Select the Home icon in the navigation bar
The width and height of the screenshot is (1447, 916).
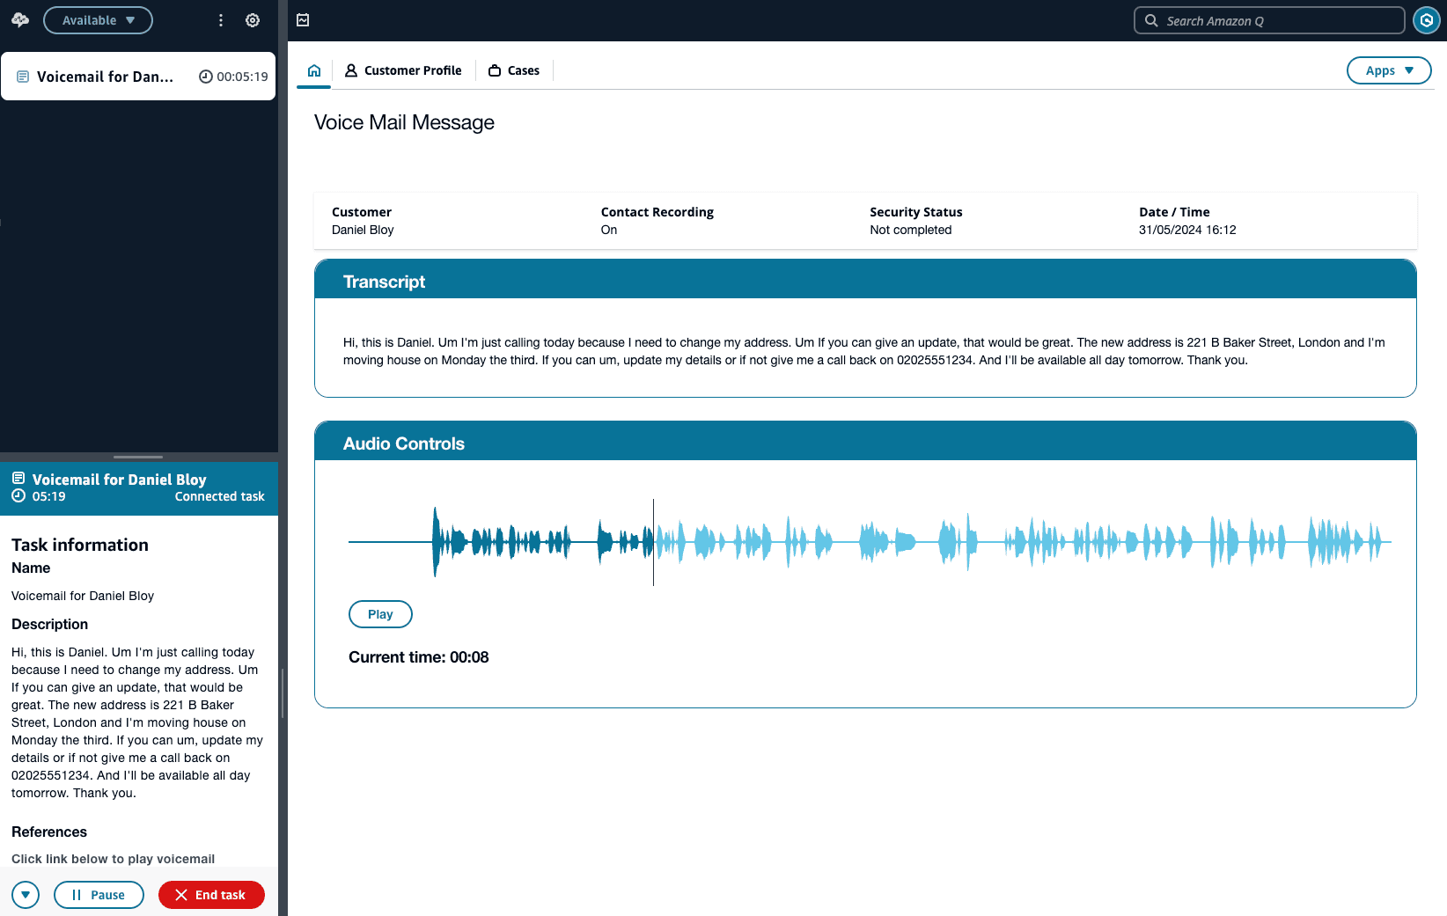click(313, 70)
